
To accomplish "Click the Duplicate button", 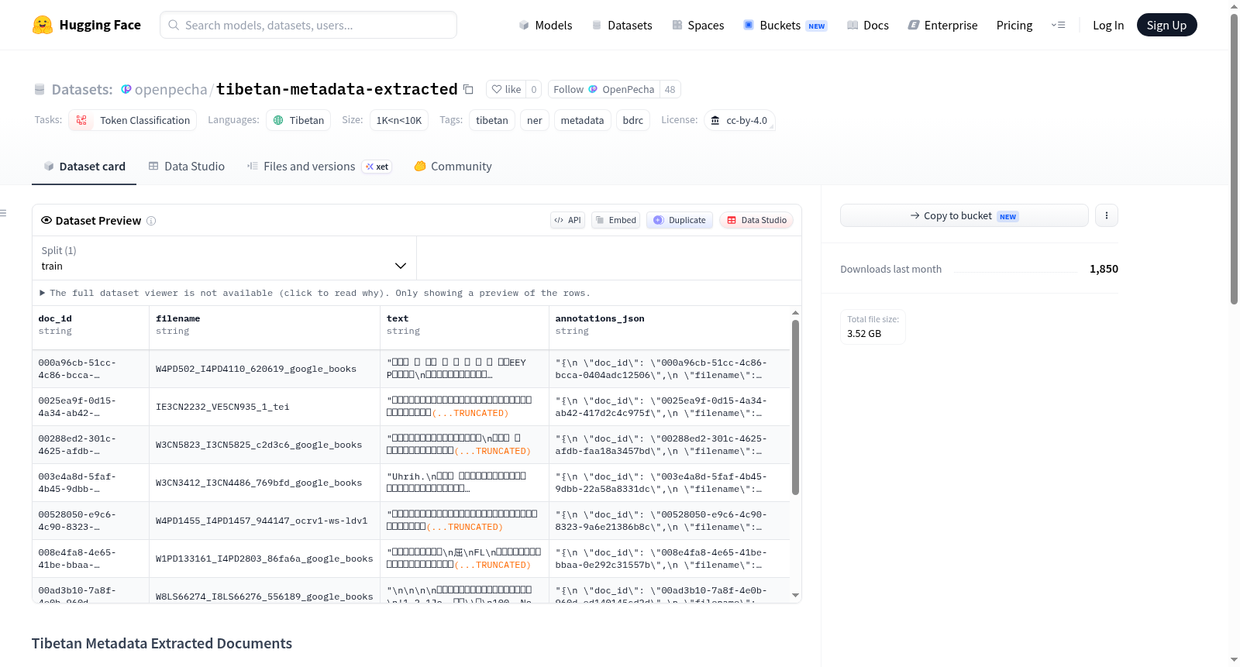I will tap(680, 220).
